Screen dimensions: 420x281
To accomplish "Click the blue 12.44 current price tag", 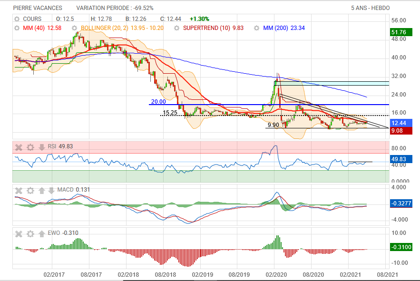I will (401, 123).
